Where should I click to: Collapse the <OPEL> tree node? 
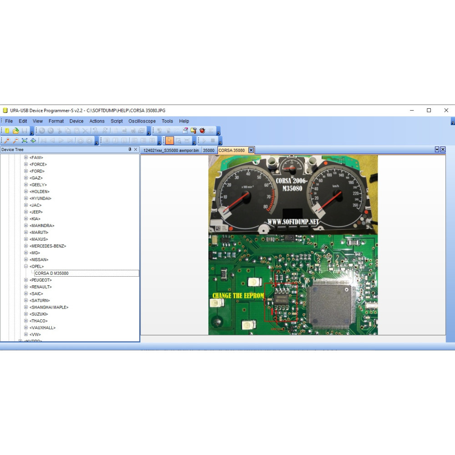pos(26,266)
